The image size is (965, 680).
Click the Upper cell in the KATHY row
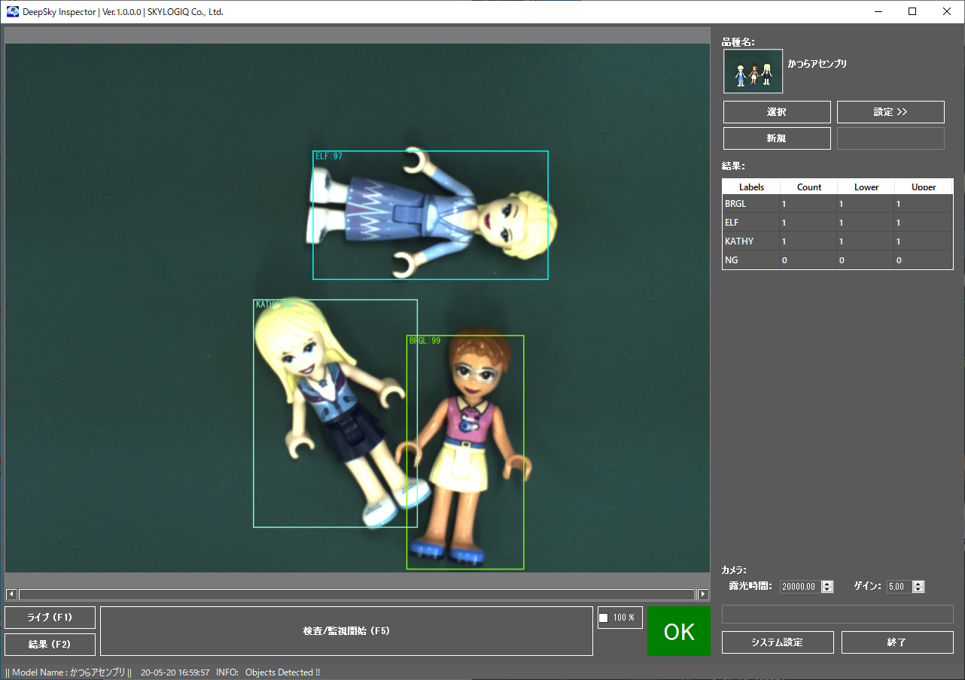924,241
